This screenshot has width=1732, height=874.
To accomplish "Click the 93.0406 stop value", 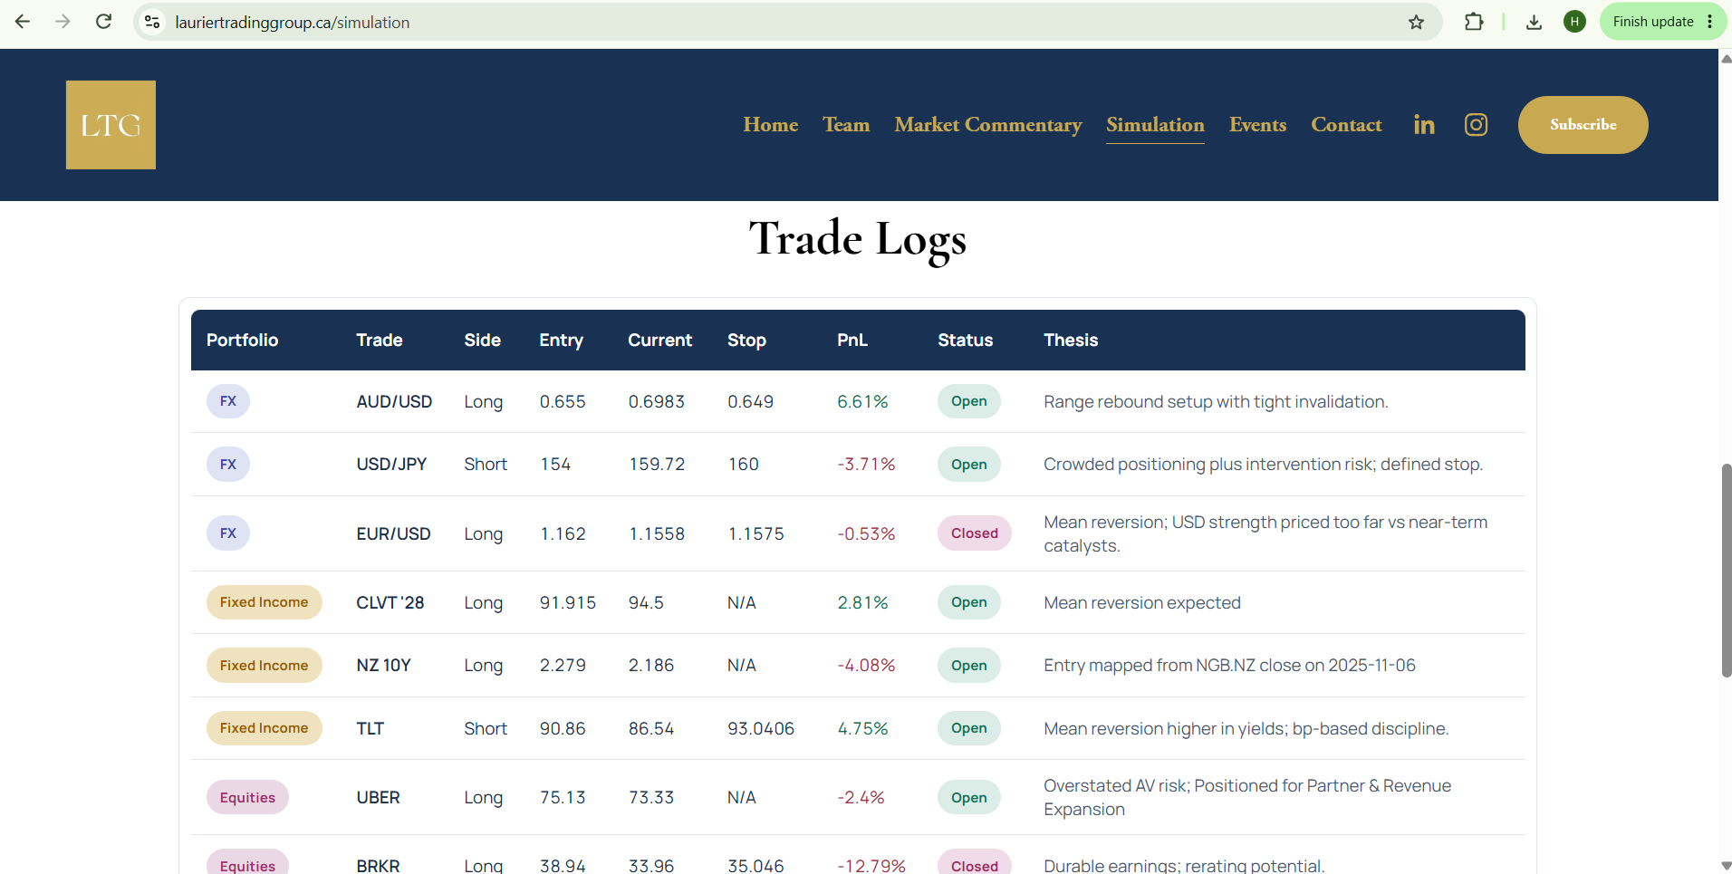I will (761, 728).
